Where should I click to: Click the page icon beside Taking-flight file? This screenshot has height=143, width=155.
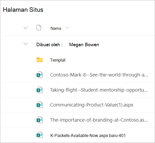[x=40, y=90]
